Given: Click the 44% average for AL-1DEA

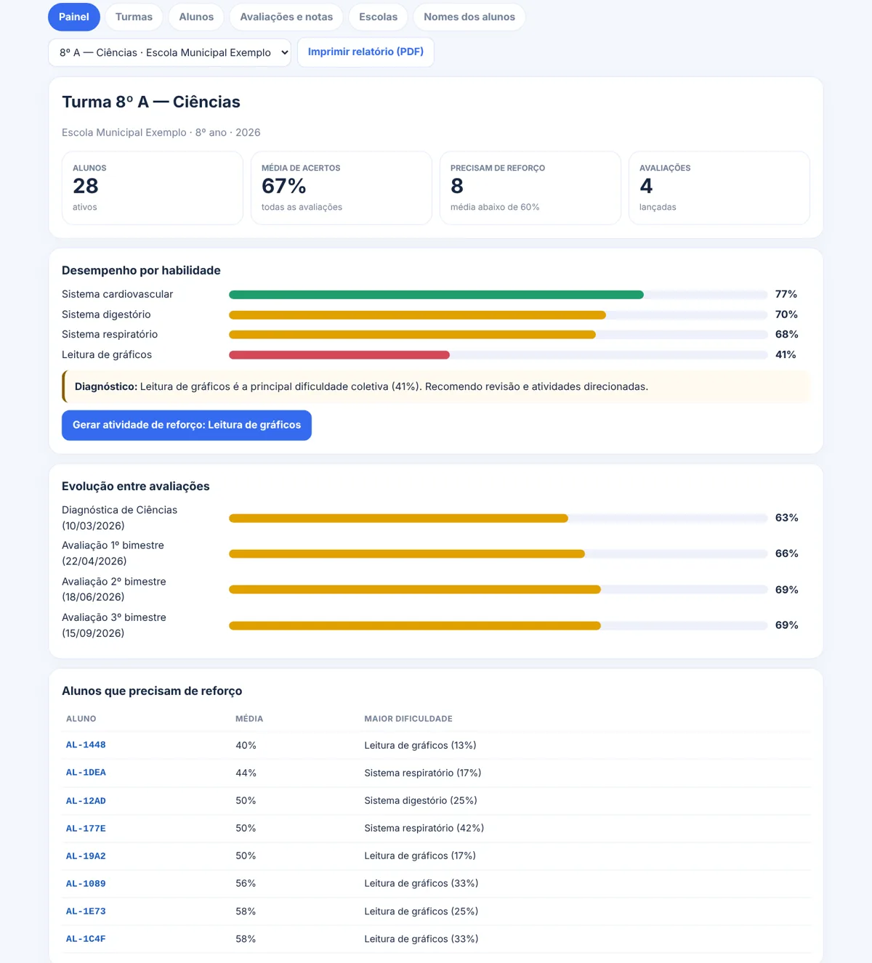Looking at the screenshot, I should point(246,773).
